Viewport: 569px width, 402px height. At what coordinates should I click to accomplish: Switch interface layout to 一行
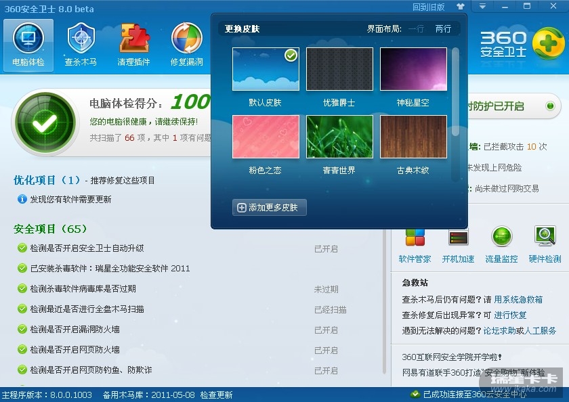416,29
